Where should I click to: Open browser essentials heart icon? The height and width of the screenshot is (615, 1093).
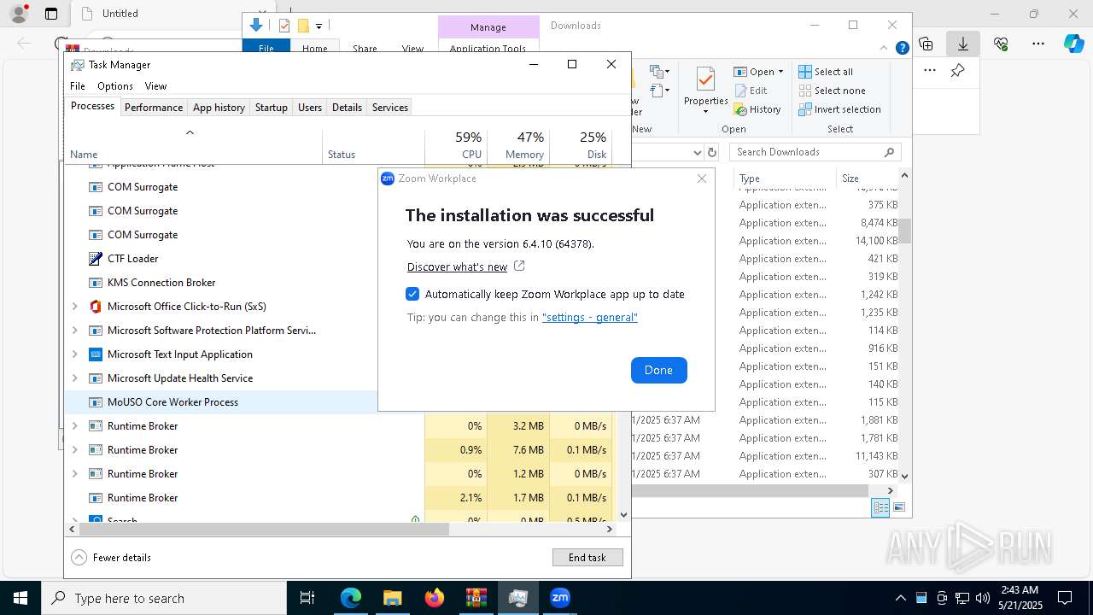[x=1001, y=44]
